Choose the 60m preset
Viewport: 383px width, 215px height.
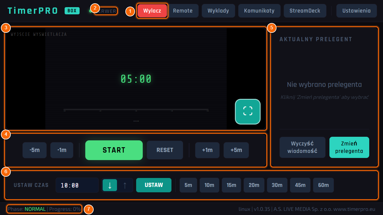point(323,185)
